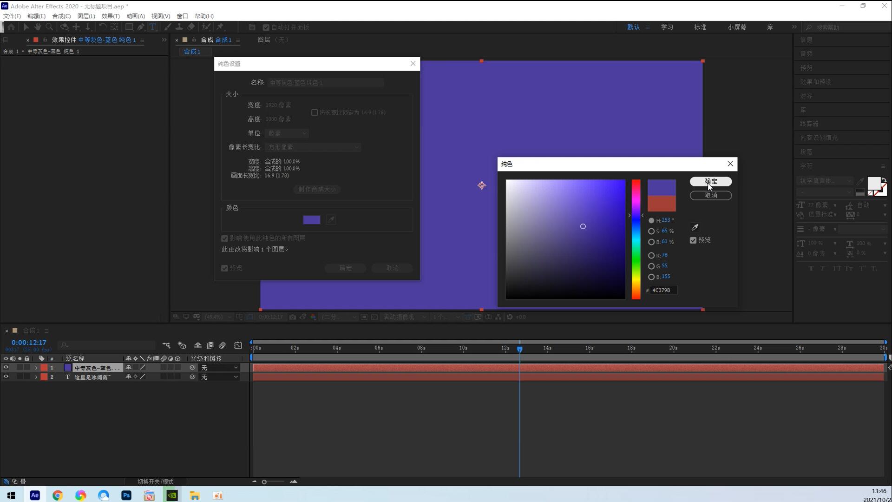Select the R radio button
Screen dimensions: 892x502
point(651,256)
